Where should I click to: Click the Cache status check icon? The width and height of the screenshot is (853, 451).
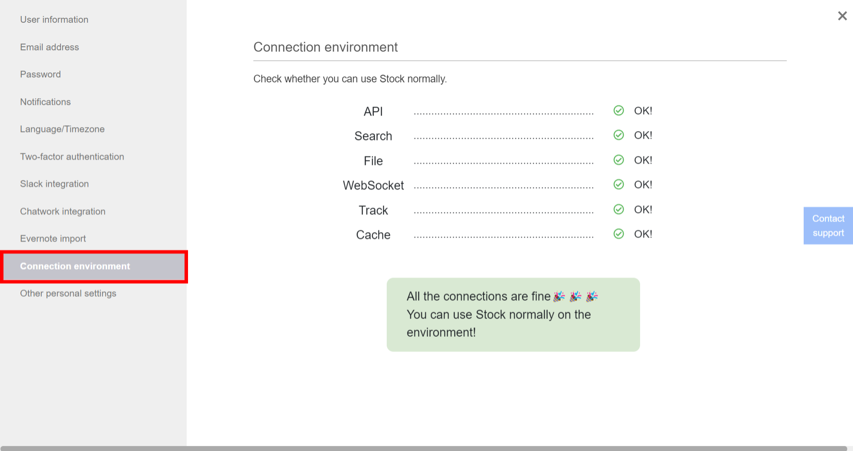click(x=618, y=234)
